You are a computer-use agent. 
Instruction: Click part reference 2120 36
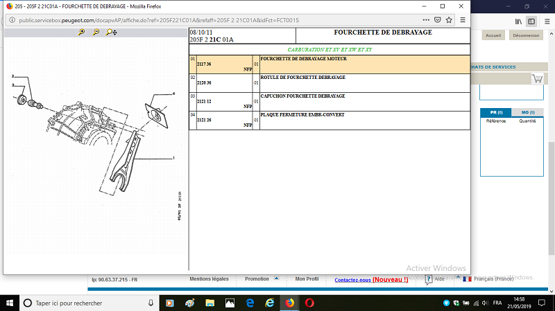[x=204, y=82]
